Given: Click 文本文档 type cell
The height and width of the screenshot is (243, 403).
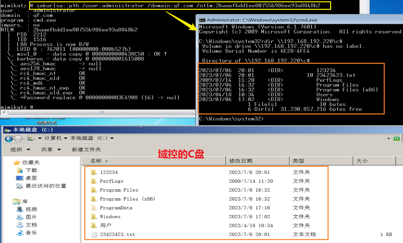Looking at the screenshot, I should [x=304, y=234].
